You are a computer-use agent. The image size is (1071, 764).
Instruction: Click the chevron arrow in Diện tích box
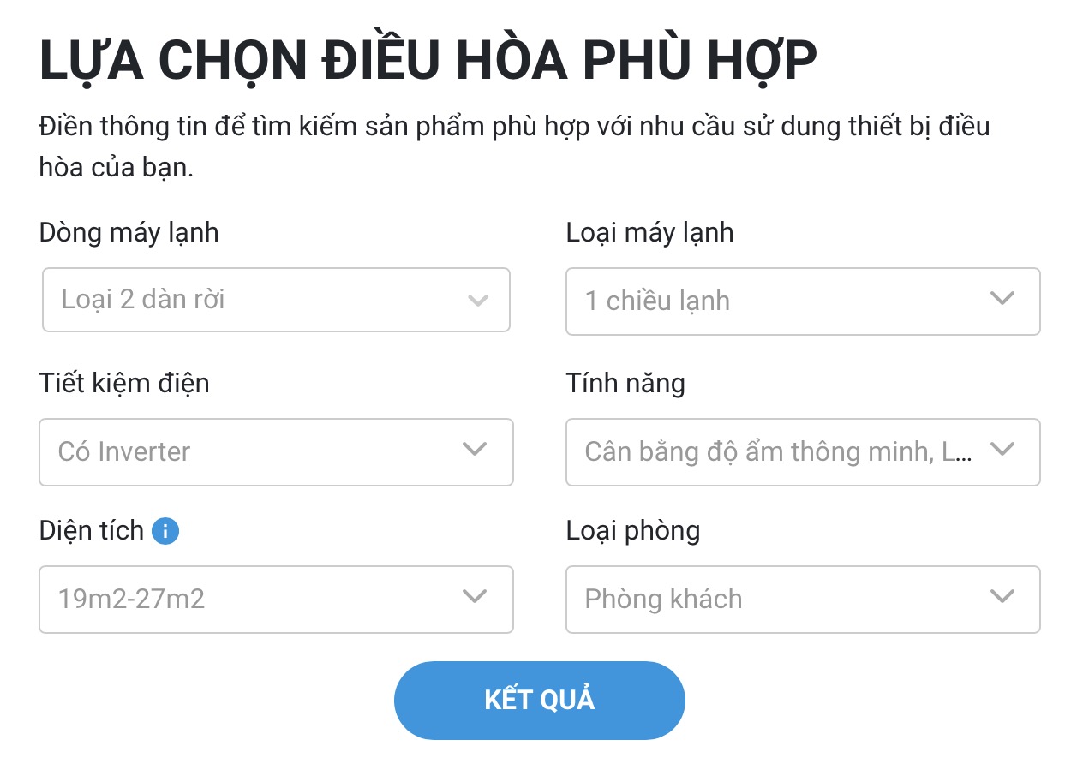tap(474, 597)
